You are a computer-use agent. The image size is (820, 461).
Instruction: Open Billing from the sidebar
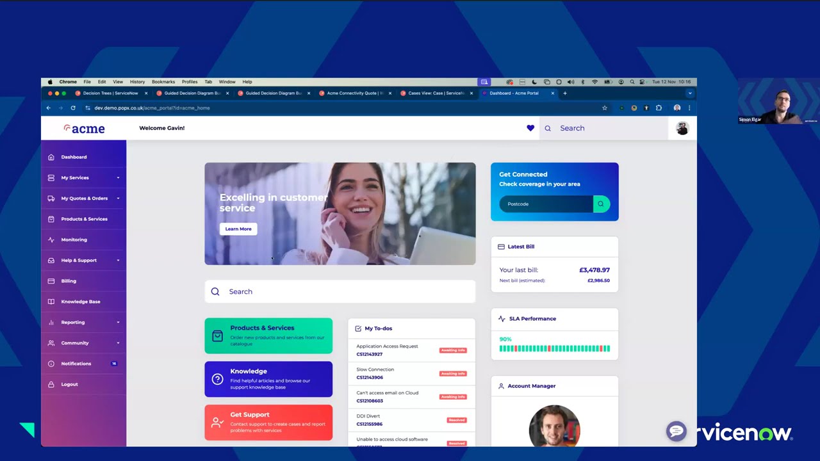pyautogui.click(x=83, y=281)
